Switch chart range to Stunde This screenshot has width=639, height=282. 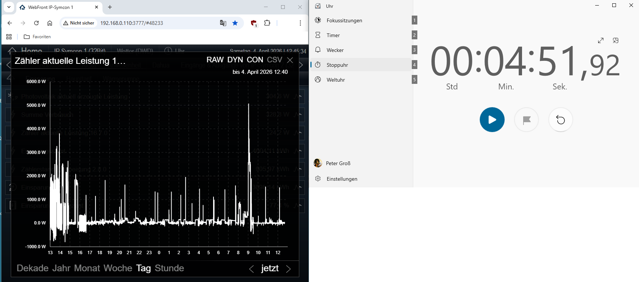coord(169,268)
